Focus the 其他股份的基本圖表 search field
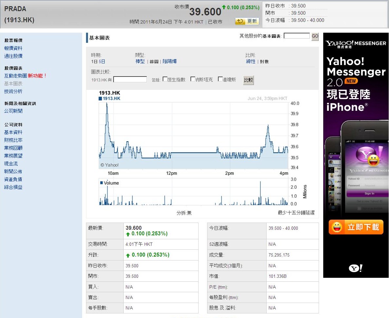 click(x=297, y=36)
